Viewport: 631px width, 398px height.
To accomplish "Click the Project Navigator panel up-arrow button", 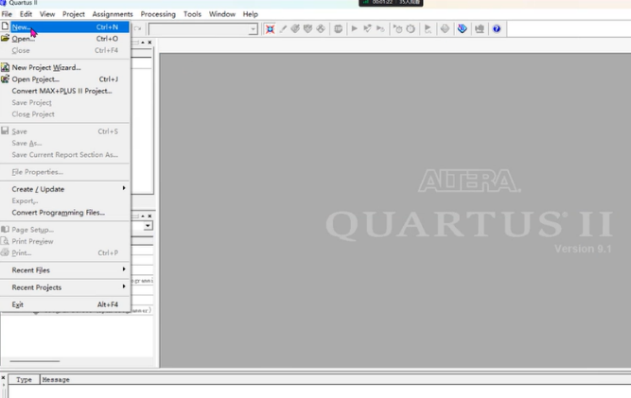I will pyautogui.click(x=143, y=43).
